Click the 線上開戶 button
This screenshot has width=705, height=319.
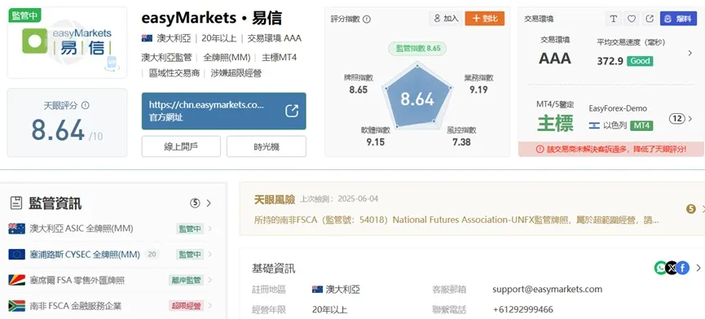click(x=181, y=146)
